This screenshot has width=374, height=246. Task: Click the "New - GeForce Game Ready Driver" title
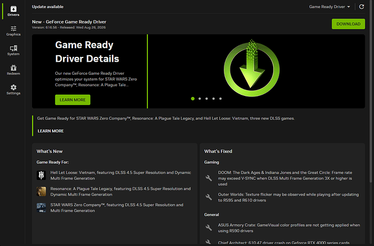pos(69,22)
